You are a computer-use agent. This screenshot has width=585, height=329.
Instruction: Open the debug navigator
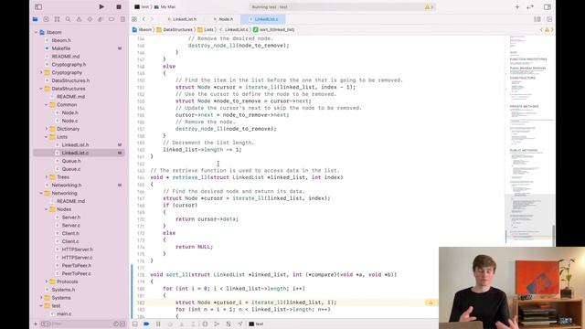[101, 19]
